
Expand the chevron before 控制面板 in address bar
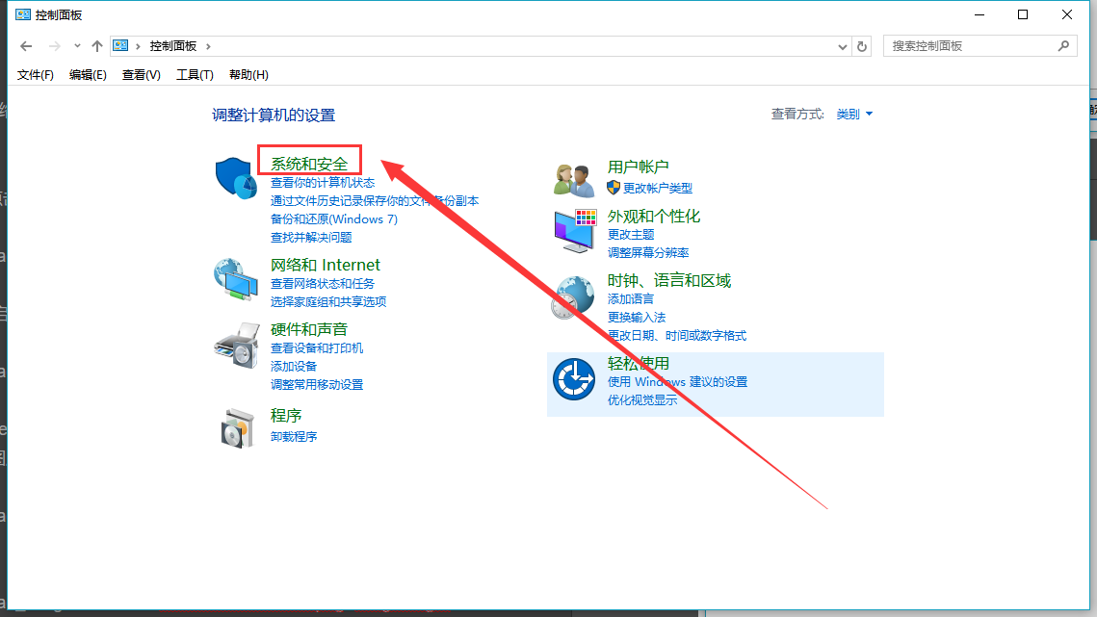click(138, 46)
